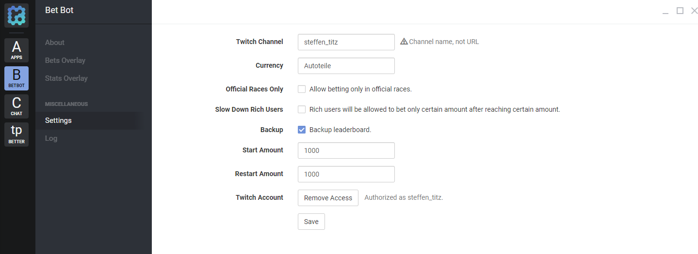Open the Better tp sidebar icon

coord(16,134)
